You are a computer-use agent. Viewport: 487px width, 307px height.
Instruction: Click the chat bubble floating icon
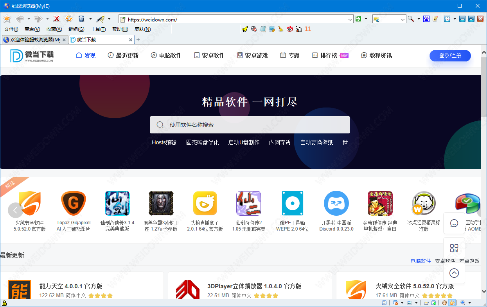point(454,223)
